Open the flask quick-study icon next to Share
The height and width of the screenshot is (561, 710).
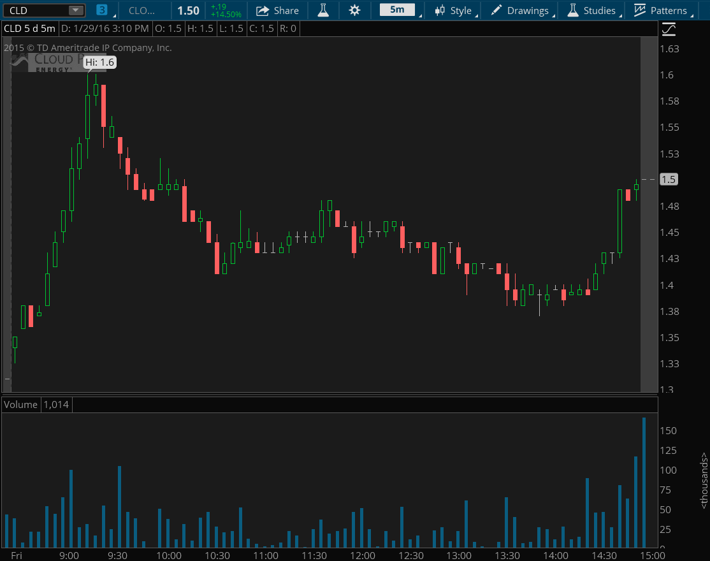[323, 10]
